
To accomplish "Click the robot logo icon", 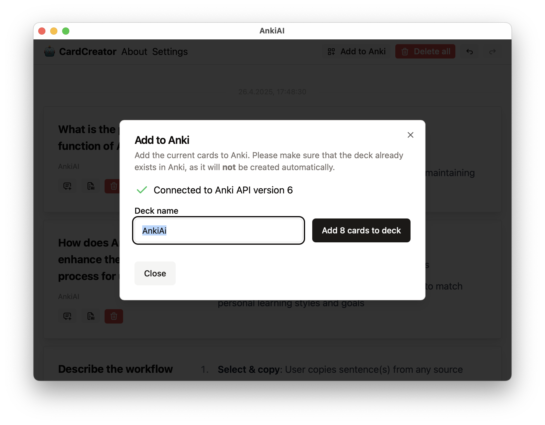I will 50,52.
